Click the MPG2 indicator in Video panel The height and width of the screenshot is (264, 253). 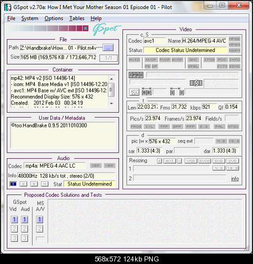(x=235, y=39)
